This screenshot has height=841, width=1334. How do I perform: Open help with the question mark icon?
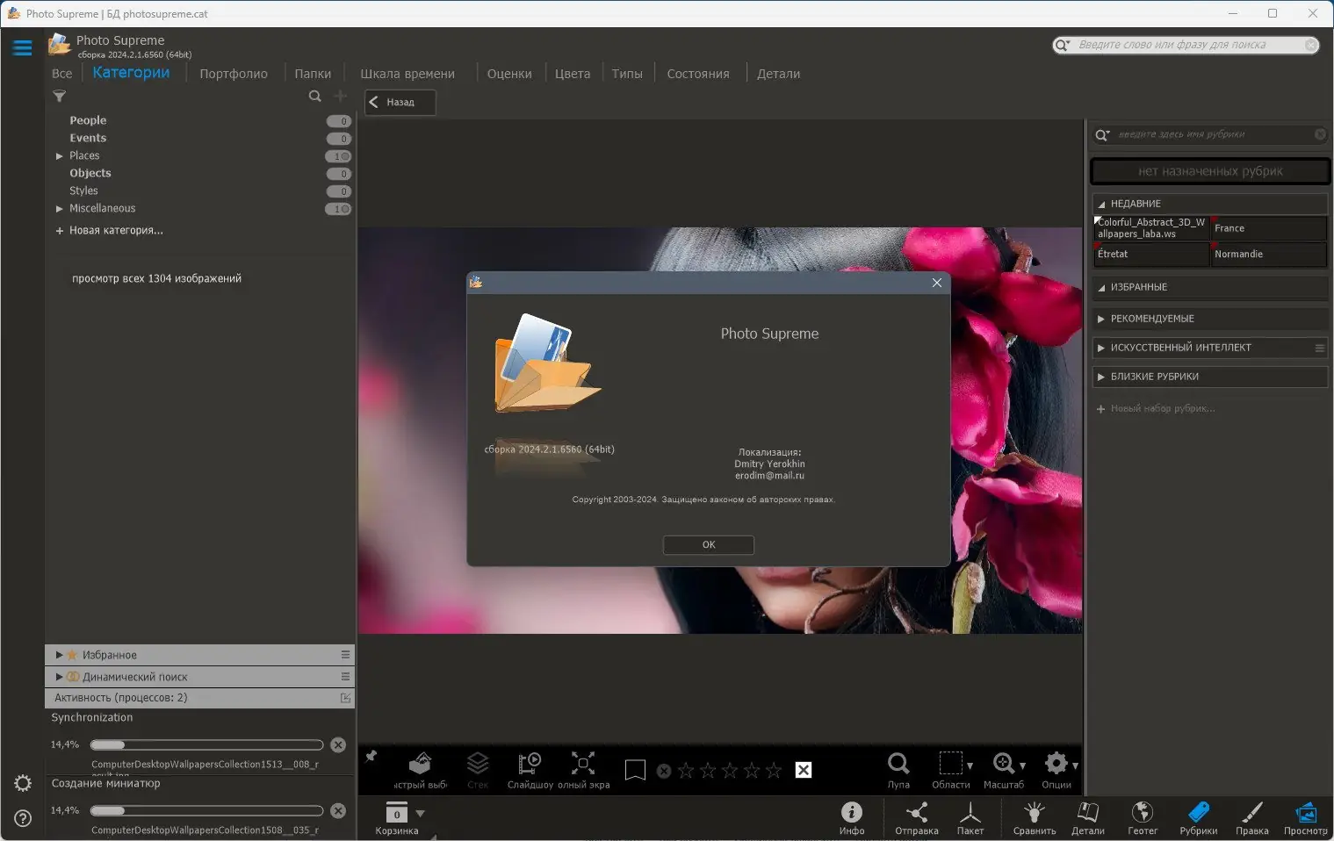[23, 818]
